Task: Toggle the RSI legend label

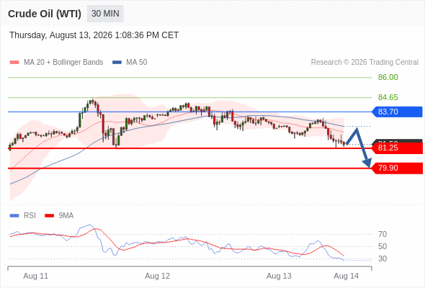Action: click(30, 216)
